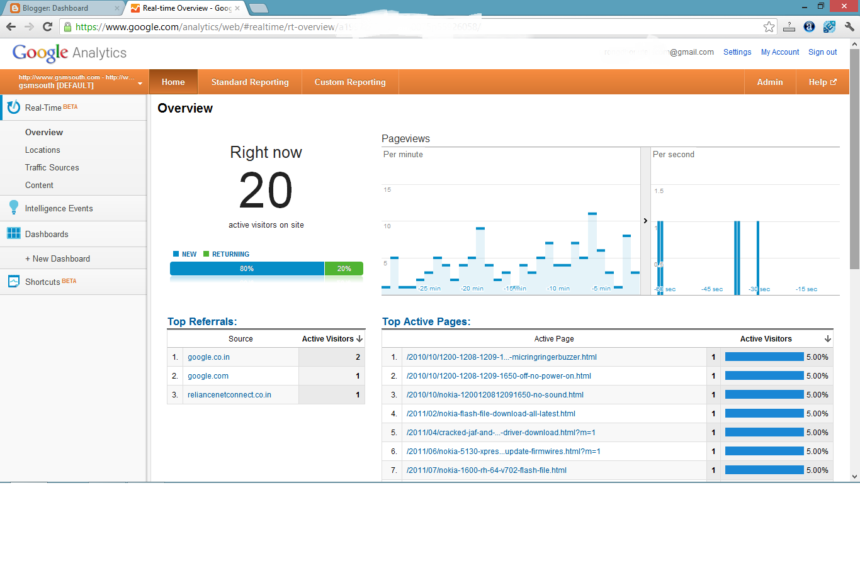The image size is (860, 566).
Task: Click the Active Page column header
Action: [554, 338]
